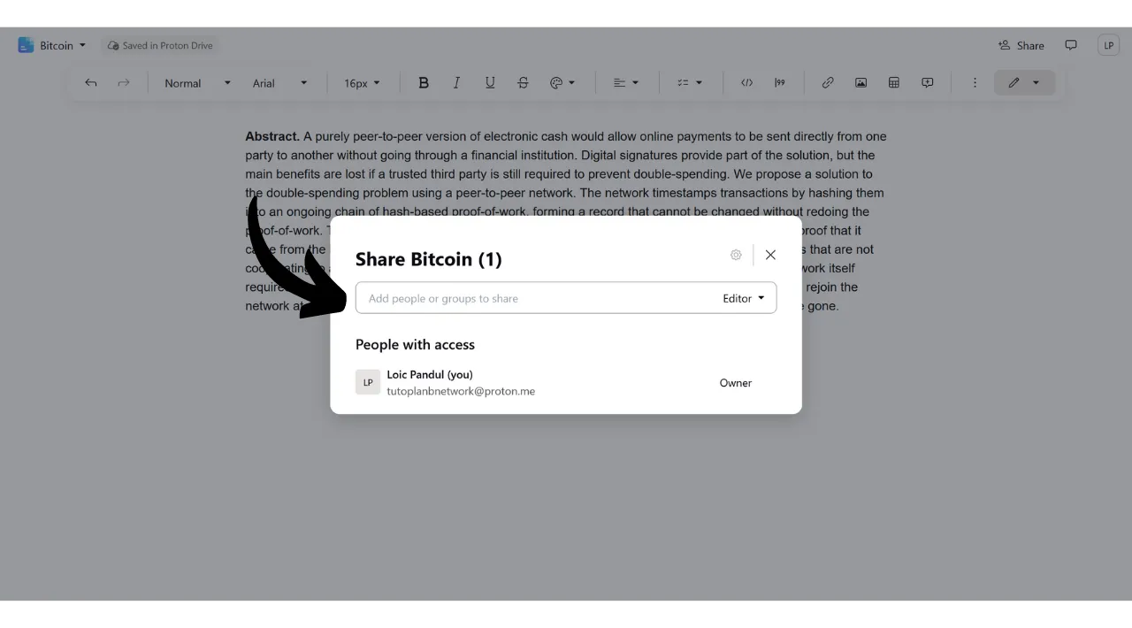Open the Editor permission dropdown
The image size is (1132, 628).
[744, 298]
